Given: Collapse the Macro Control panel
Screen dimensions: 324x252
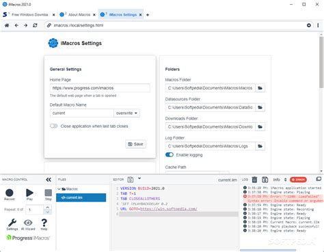Looking at the screenshot, I should click(49, 180).
